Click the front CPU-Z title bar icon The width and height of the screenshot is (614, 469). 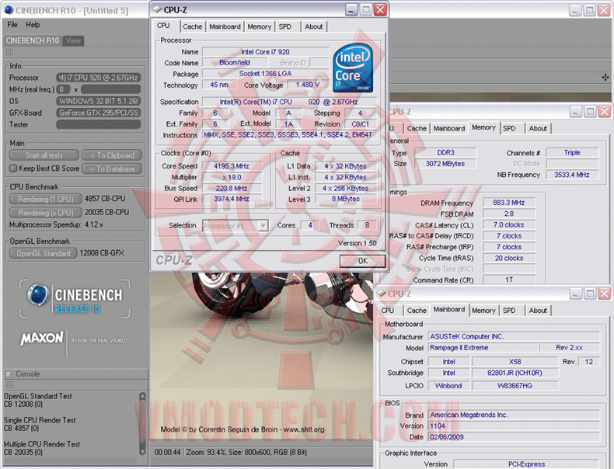tap(157, 9)
